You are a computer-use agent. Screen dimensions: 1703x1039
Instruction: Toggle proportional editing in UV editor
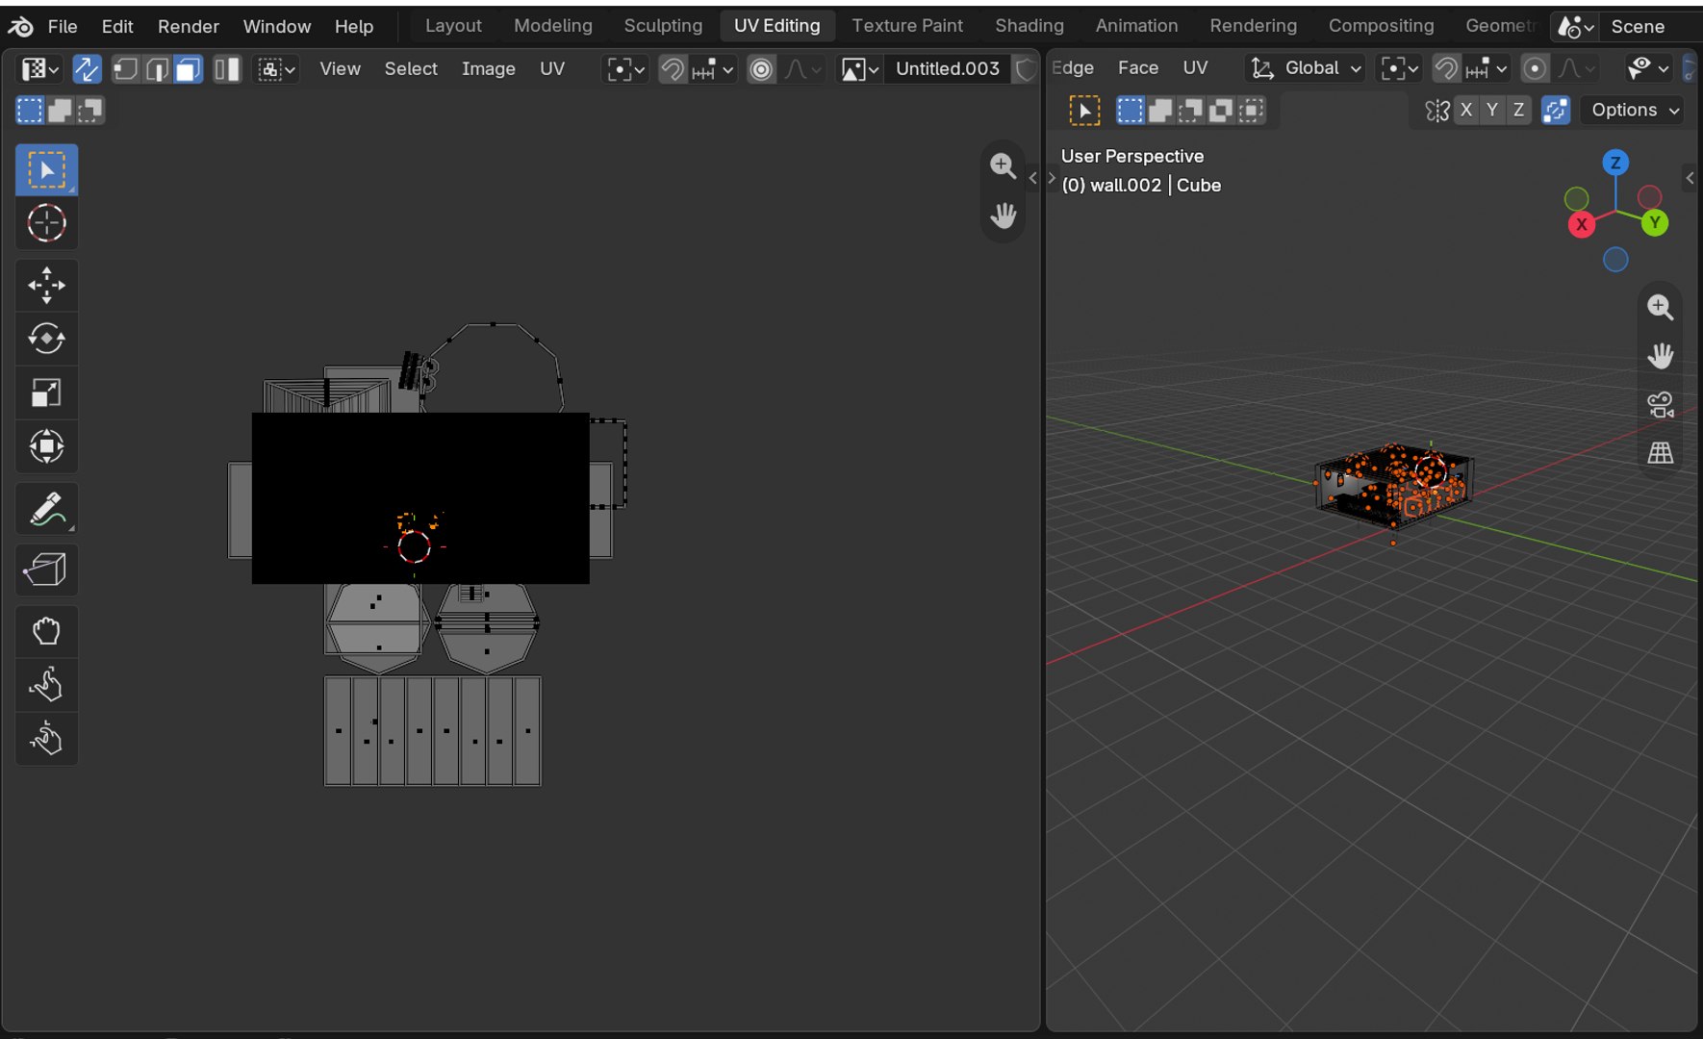761,69
